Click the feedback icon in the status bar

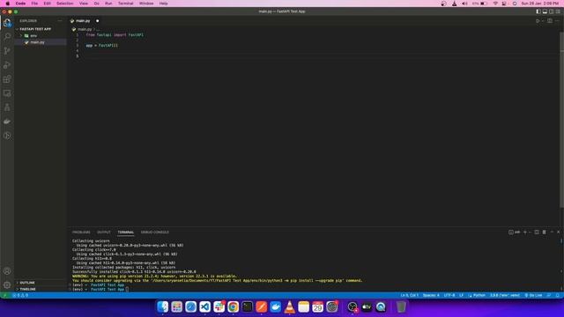pos(549,296)
